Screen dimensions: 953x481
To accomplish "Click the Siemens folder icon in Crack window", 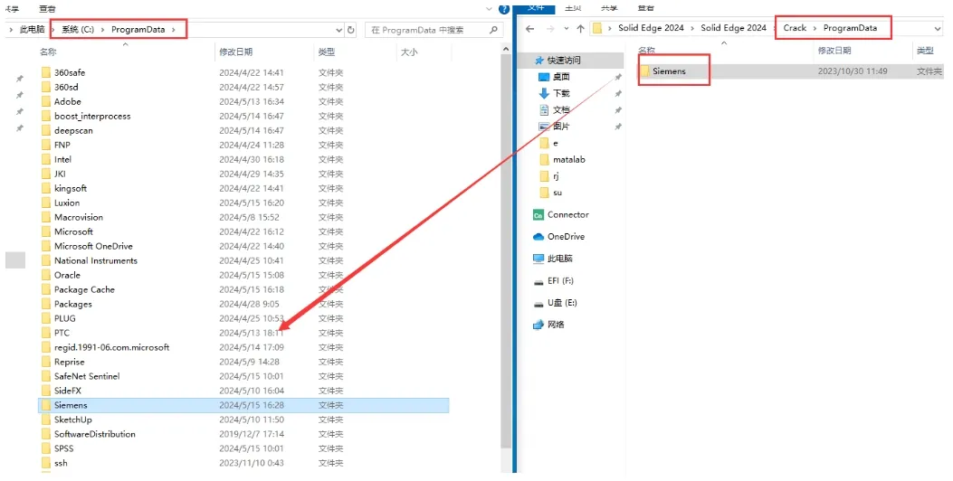I will 645,71.
